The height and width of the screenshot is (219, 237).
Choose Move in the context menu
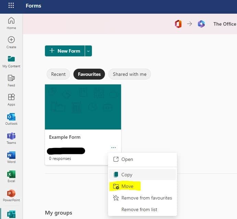[x=142, y=186]
